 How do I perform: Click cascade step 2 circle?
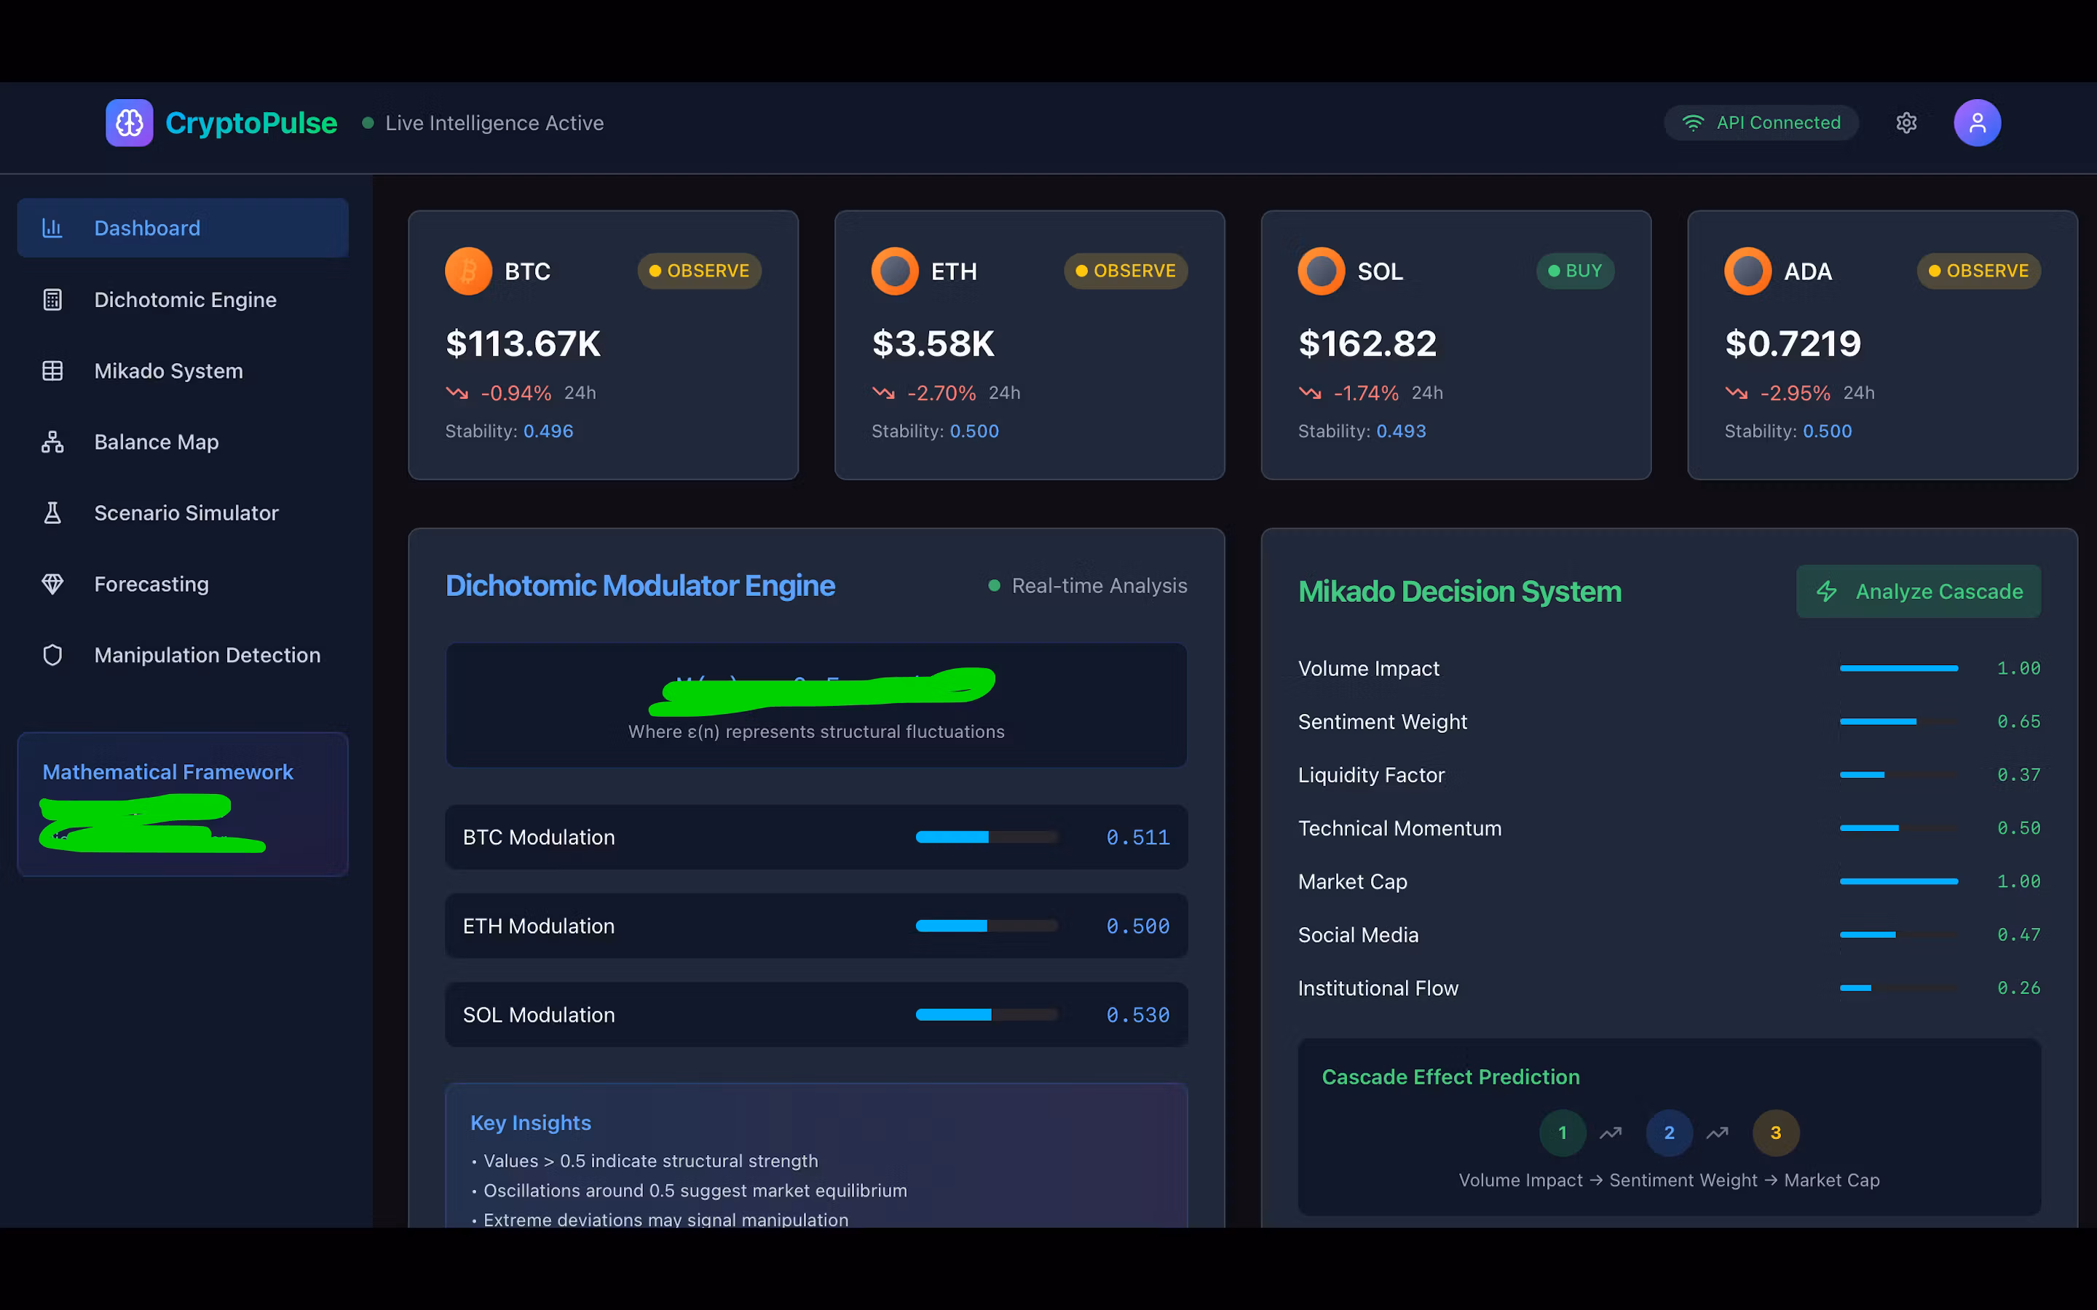tap(1669, 1132)
